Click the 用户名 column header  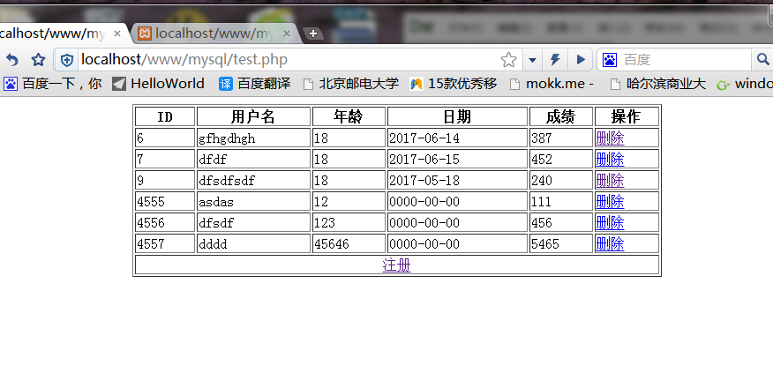coord(253,116)
